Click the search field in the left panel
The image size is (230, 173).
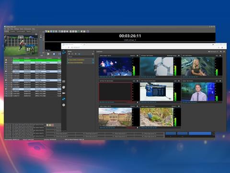(x=80, y=57)
